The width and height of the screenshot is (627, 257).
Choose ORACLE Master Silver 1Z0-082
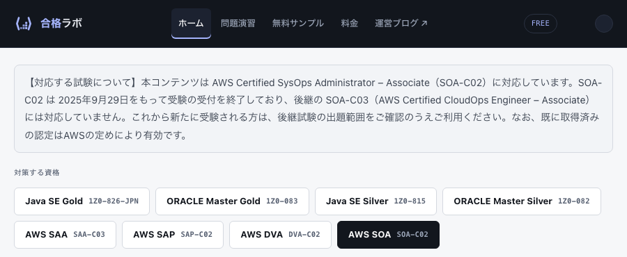(522, 201)
